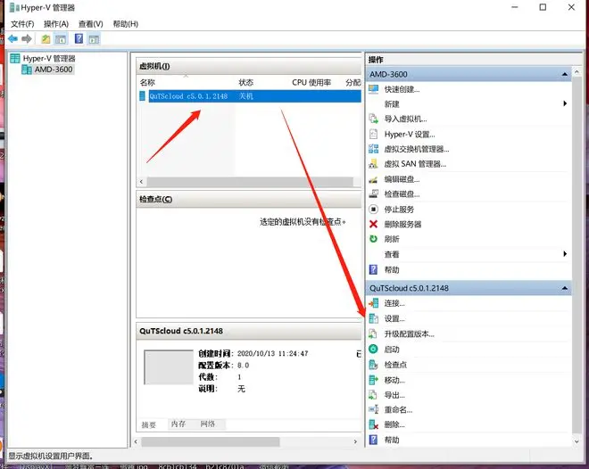Sort by the CPU 使用率 column header

click(x=311, y=83)
